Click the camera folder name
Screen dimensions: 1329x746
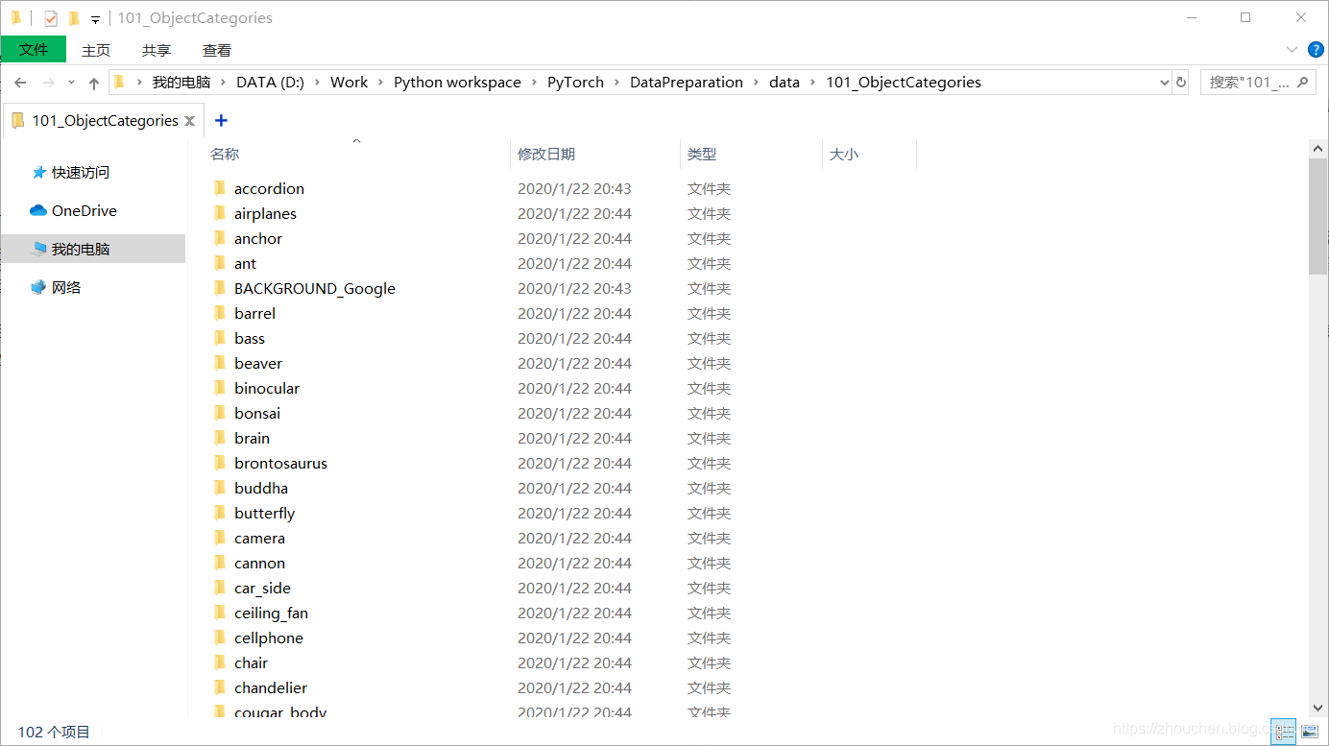click(x=259, y=538)
